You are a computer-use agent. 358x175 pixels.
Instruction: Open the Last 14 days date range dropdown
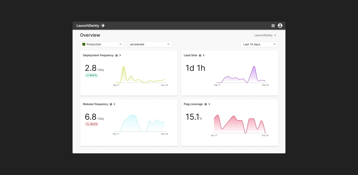(260, 44)
